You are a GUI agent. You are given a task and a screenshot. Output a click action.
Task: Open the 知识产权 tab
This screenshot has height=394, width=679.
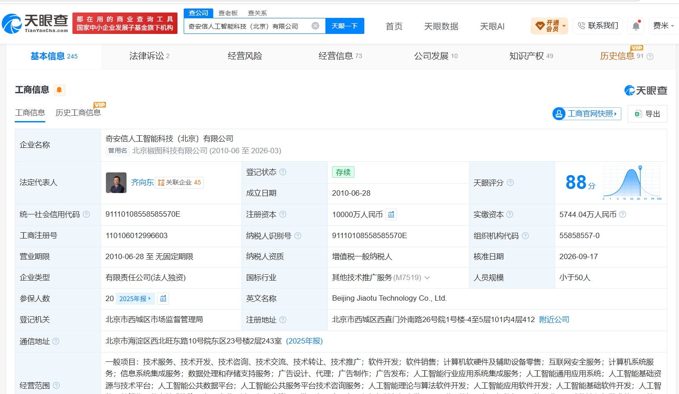(531, 56)
